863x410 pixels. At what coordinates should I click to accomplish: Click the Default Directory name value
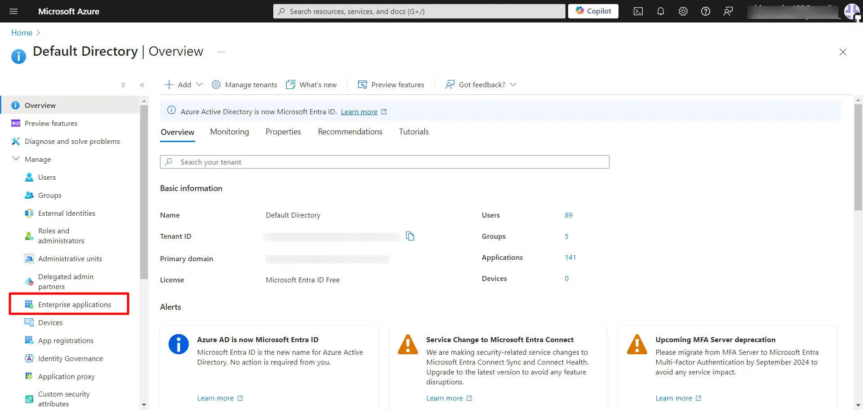click(x=293, y=215)
